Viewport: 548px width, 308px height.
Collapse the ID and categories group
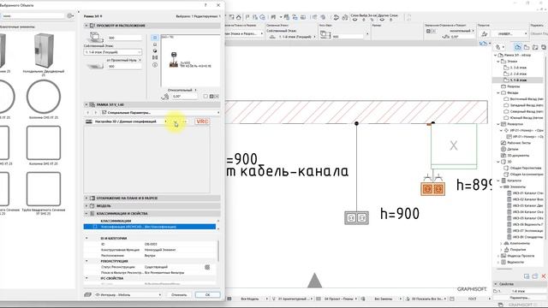86,238
